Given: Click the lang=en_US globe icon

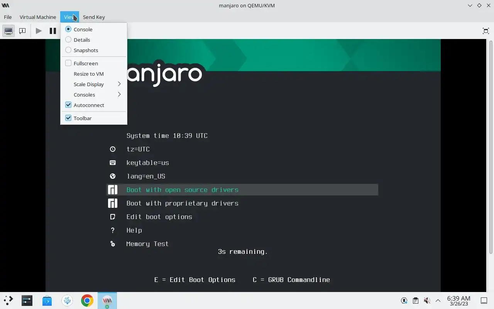Looking at the screenshot, I should (x=113, y=176).
